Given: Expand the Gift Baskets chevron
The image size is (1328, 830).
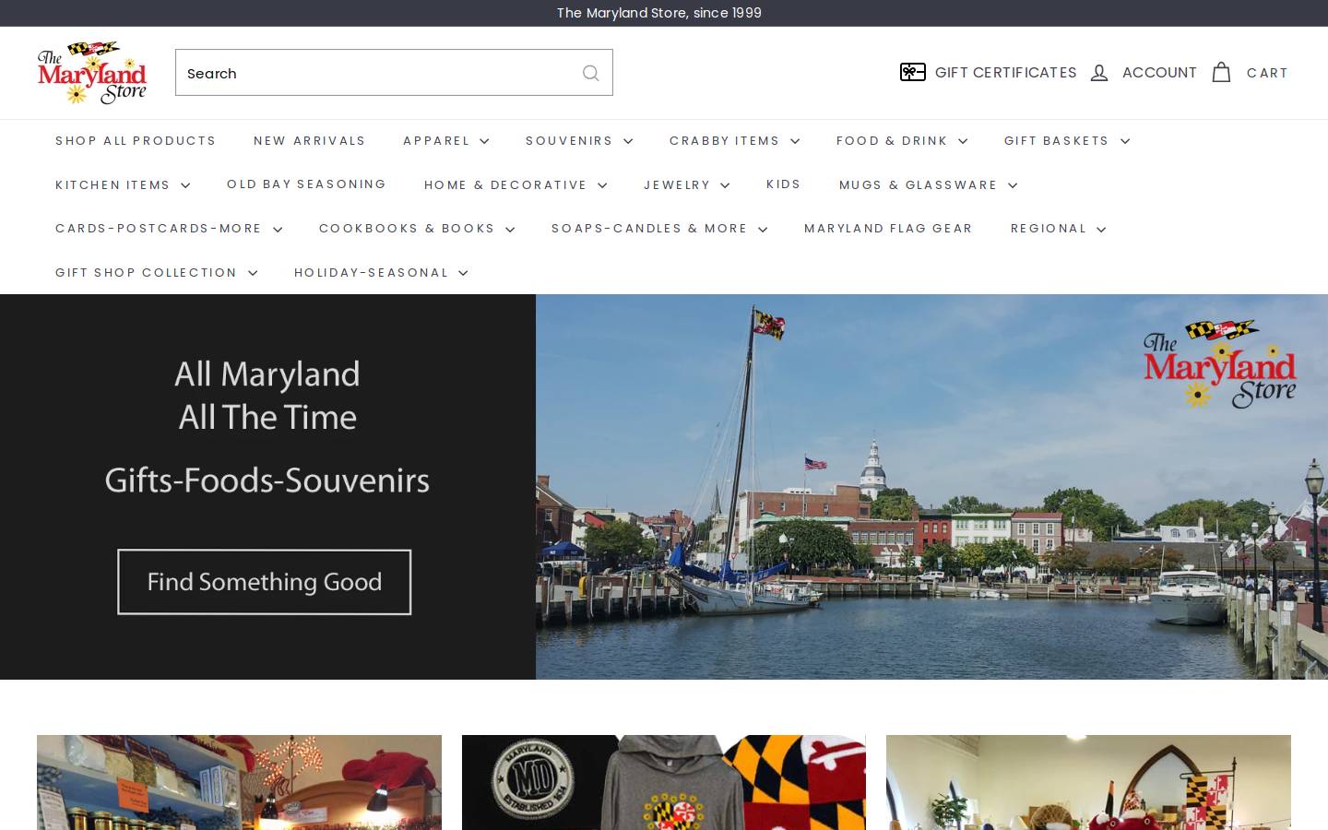Looking at the screenshot, I should tap(1125, 141).
